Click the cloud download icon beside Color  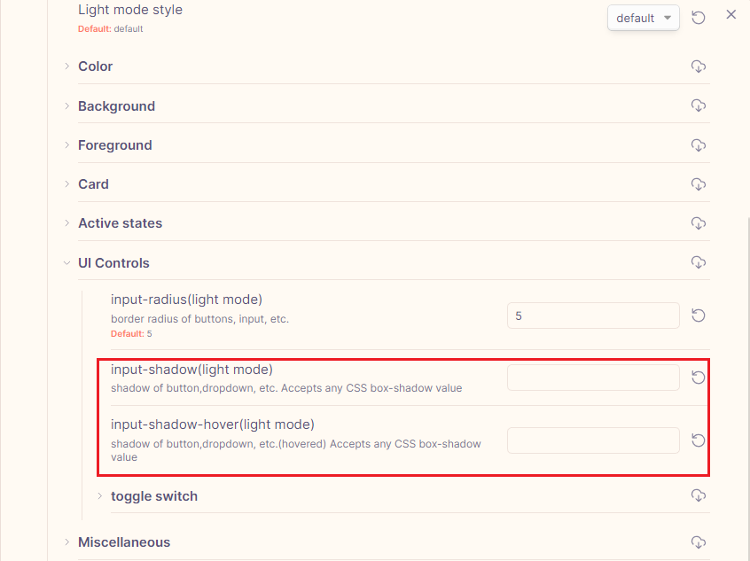tap(699, 66)
